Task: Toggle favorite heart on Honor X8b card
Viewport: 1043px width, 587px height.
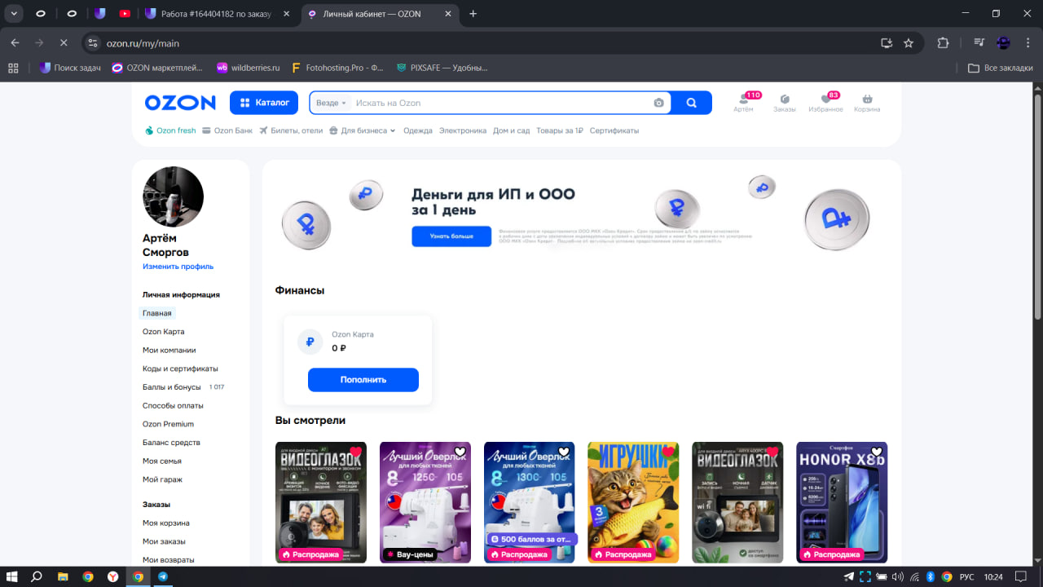Action: (877, 452)
